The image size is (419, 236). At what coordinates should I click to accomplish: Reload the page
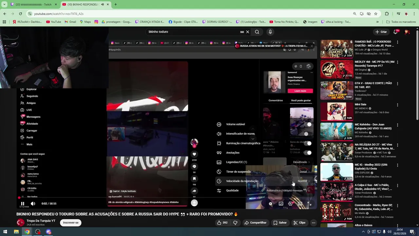[20, 14]
